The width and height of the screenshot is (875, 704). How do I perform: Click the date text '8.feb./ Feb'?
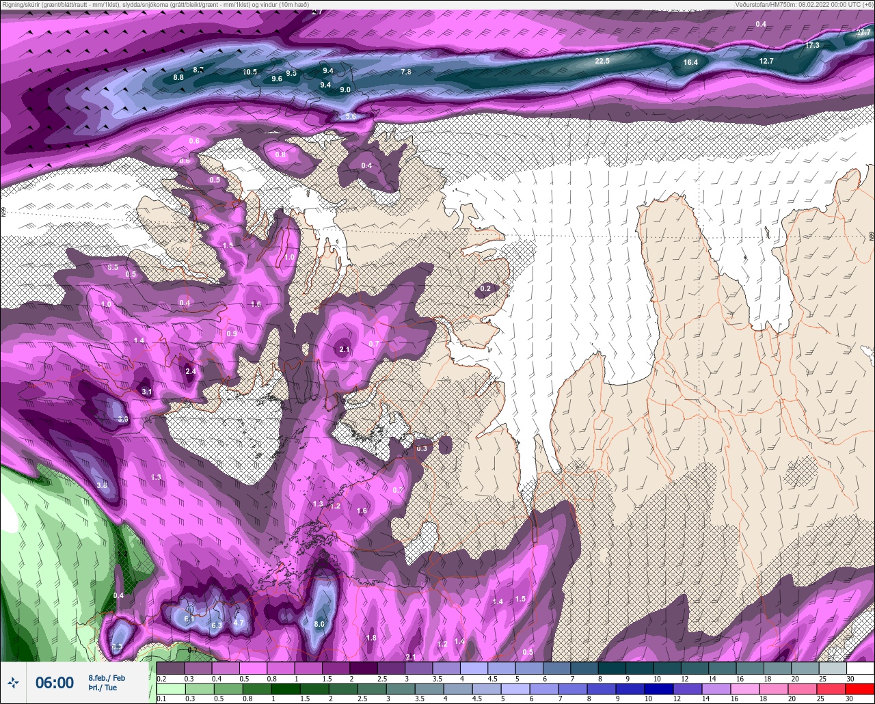point(107,677)
